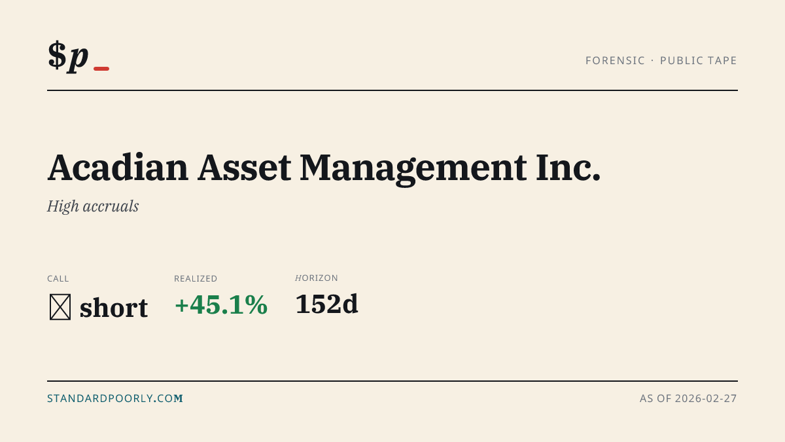Select the crossed-box icon beside short
Image resolution: width=785 pixels, height=442 pixels.
tap(60, 307)
